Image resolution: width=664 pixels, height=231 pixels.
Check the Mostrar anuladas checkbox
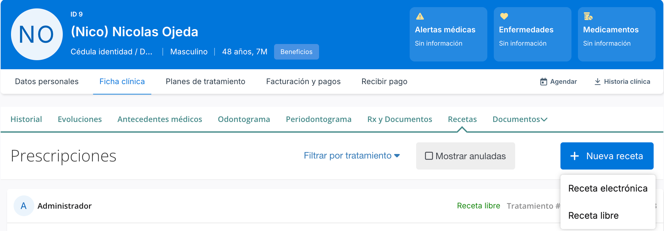429,156
